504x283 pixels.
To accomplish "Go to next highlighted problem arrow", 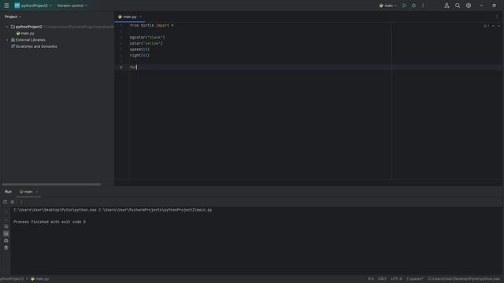I will click(x=498, y=26).
